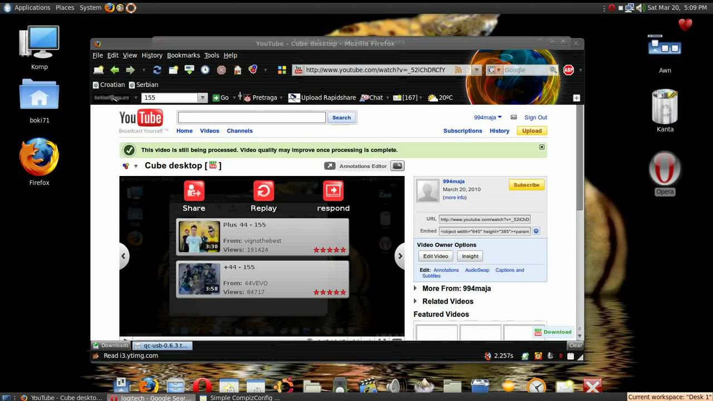Show next suggestions with right arrow
The image size is (713, 401).
[x=399, y=256]
